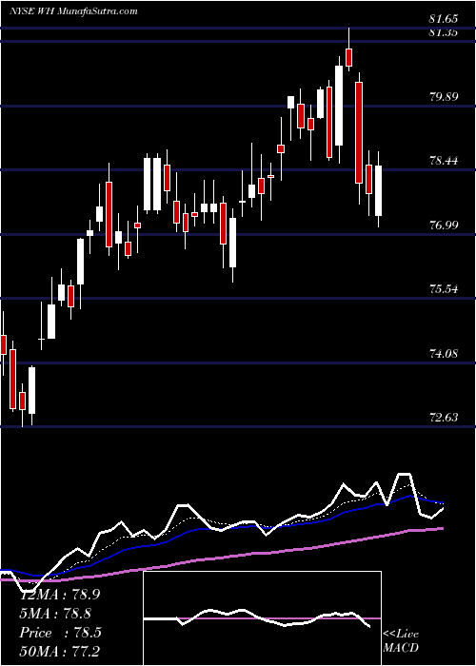The width and height of the screenshot is (476, 666).
Task: Select the 76.99 price level label
Action: point(444,225)
